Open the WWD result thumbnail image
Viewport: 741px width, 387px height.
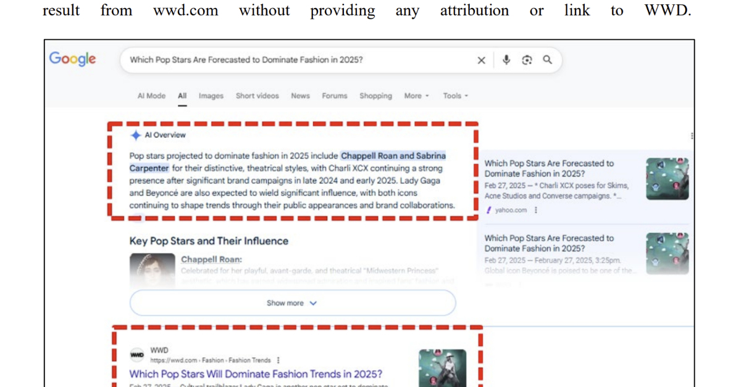[x=442, y=369]
